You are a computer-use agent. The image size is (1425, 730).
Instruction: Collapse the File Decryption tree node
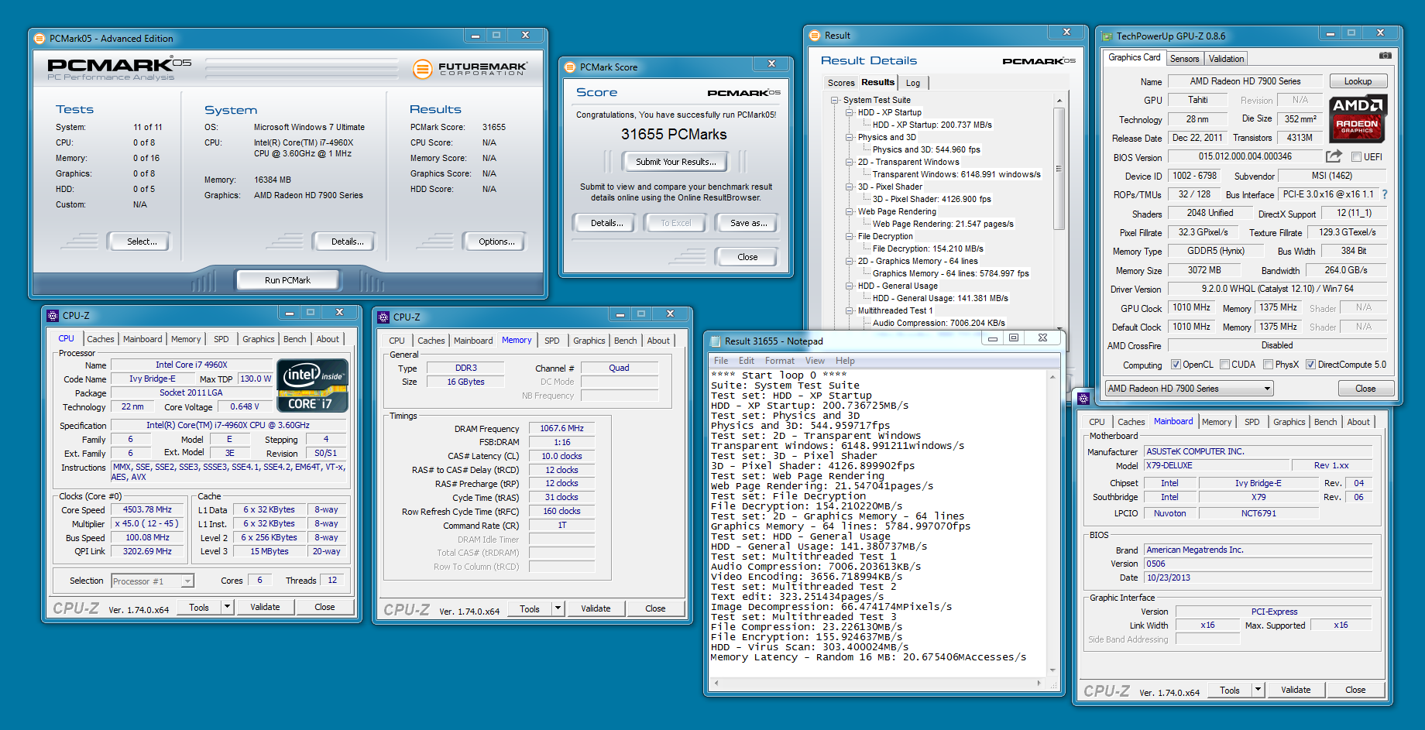point(850,236)
